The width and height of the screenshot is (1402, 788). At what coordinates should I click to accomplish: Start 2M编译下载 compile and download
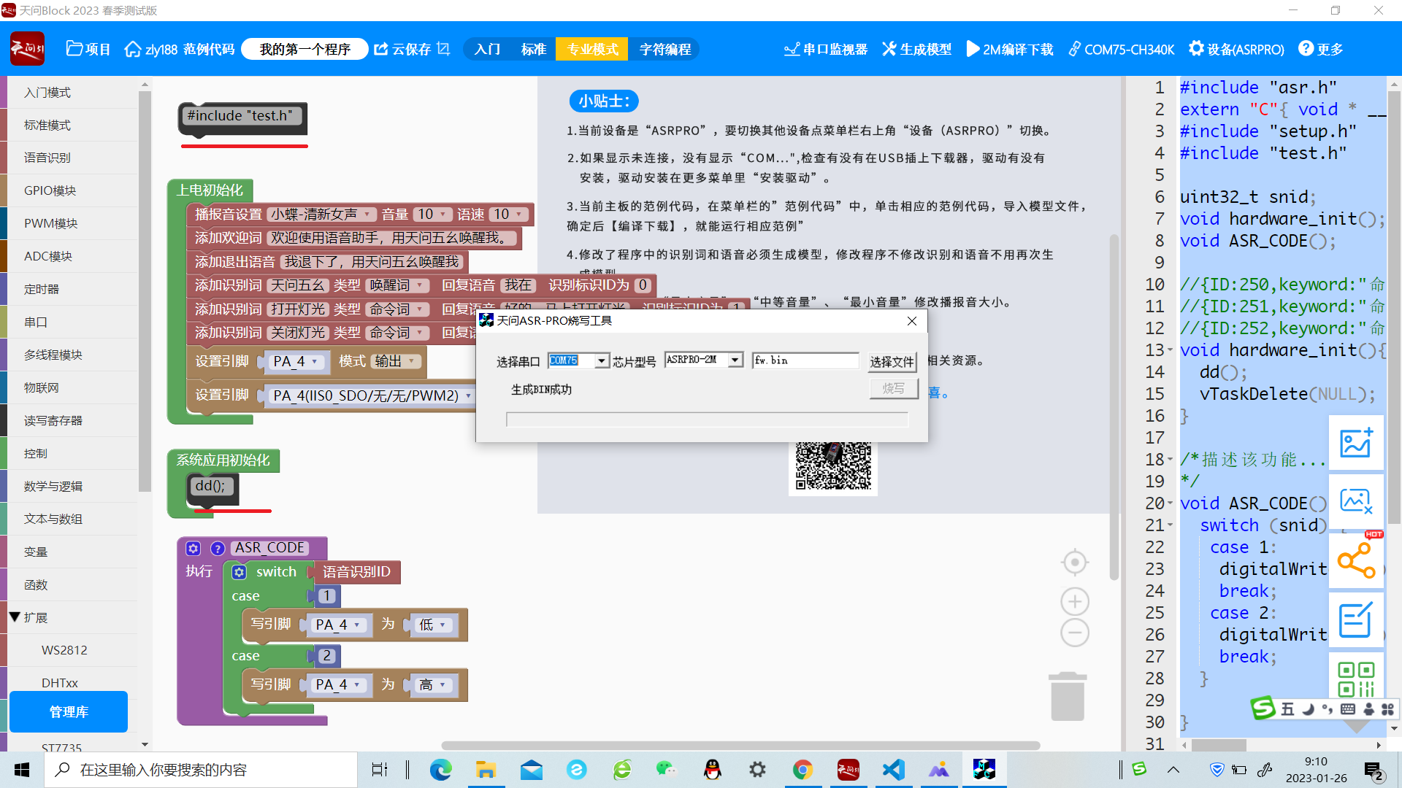coord(1010,49)
